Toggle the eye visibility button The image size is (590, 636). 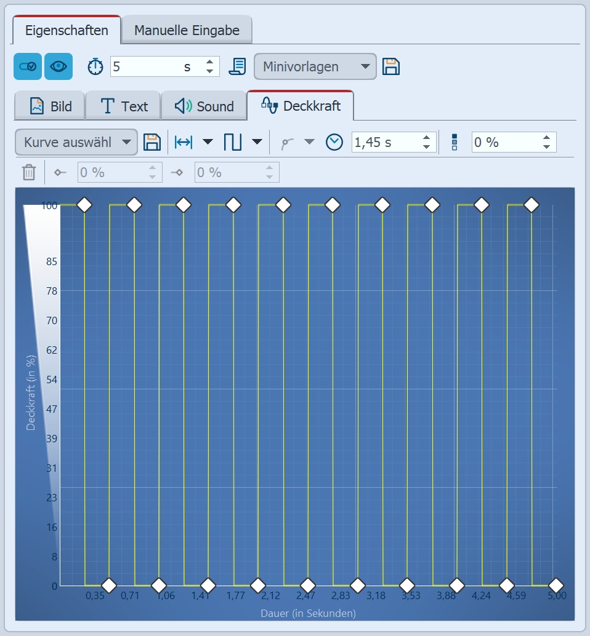point(59,66)
